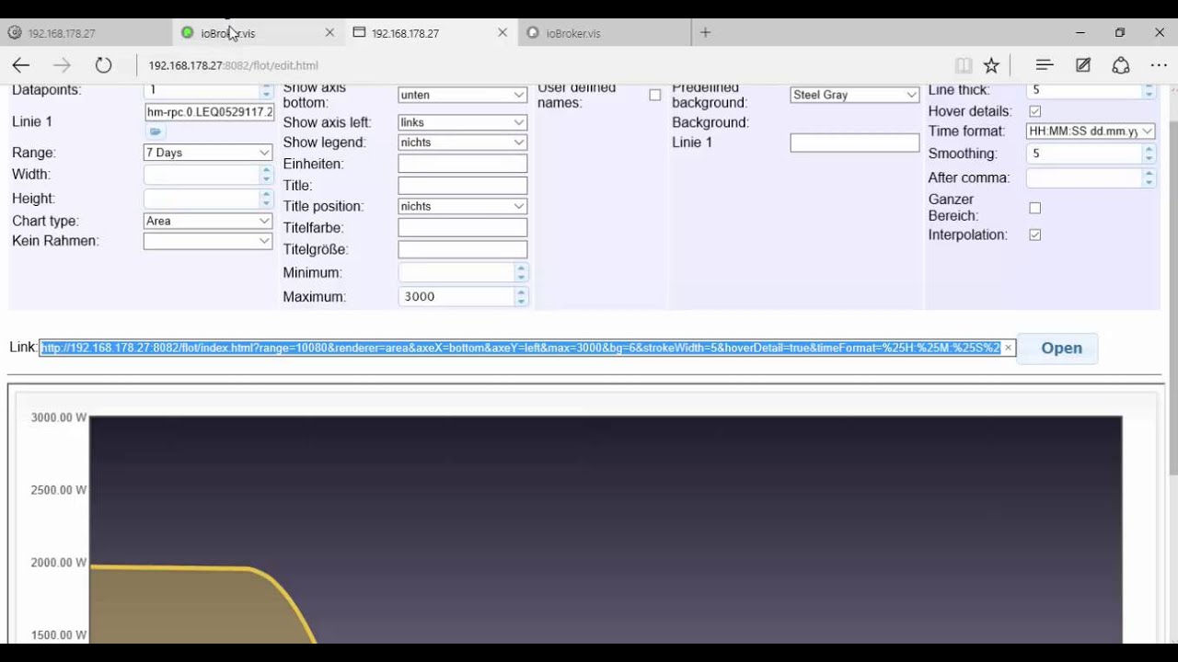
Task: Open the Kein Rahmen dropdown
Action: [x=208, y=241]
